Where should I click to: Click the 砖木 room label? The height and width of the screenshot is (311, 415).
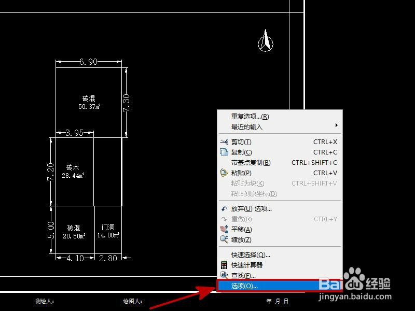73,167
